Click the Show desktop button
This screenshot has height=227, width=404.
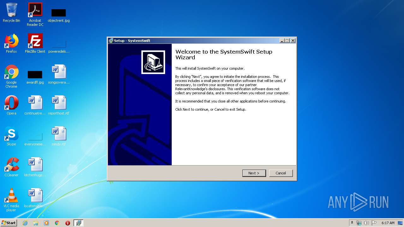(x=401, y=223)
